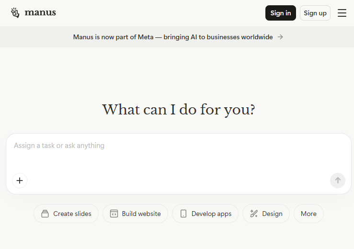Click the plus attachment icon in the prompt box
The image size is (354, 249).
tap(20, 181)
